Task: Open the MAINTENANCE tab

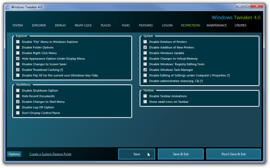Action: (x=217, y=25)
